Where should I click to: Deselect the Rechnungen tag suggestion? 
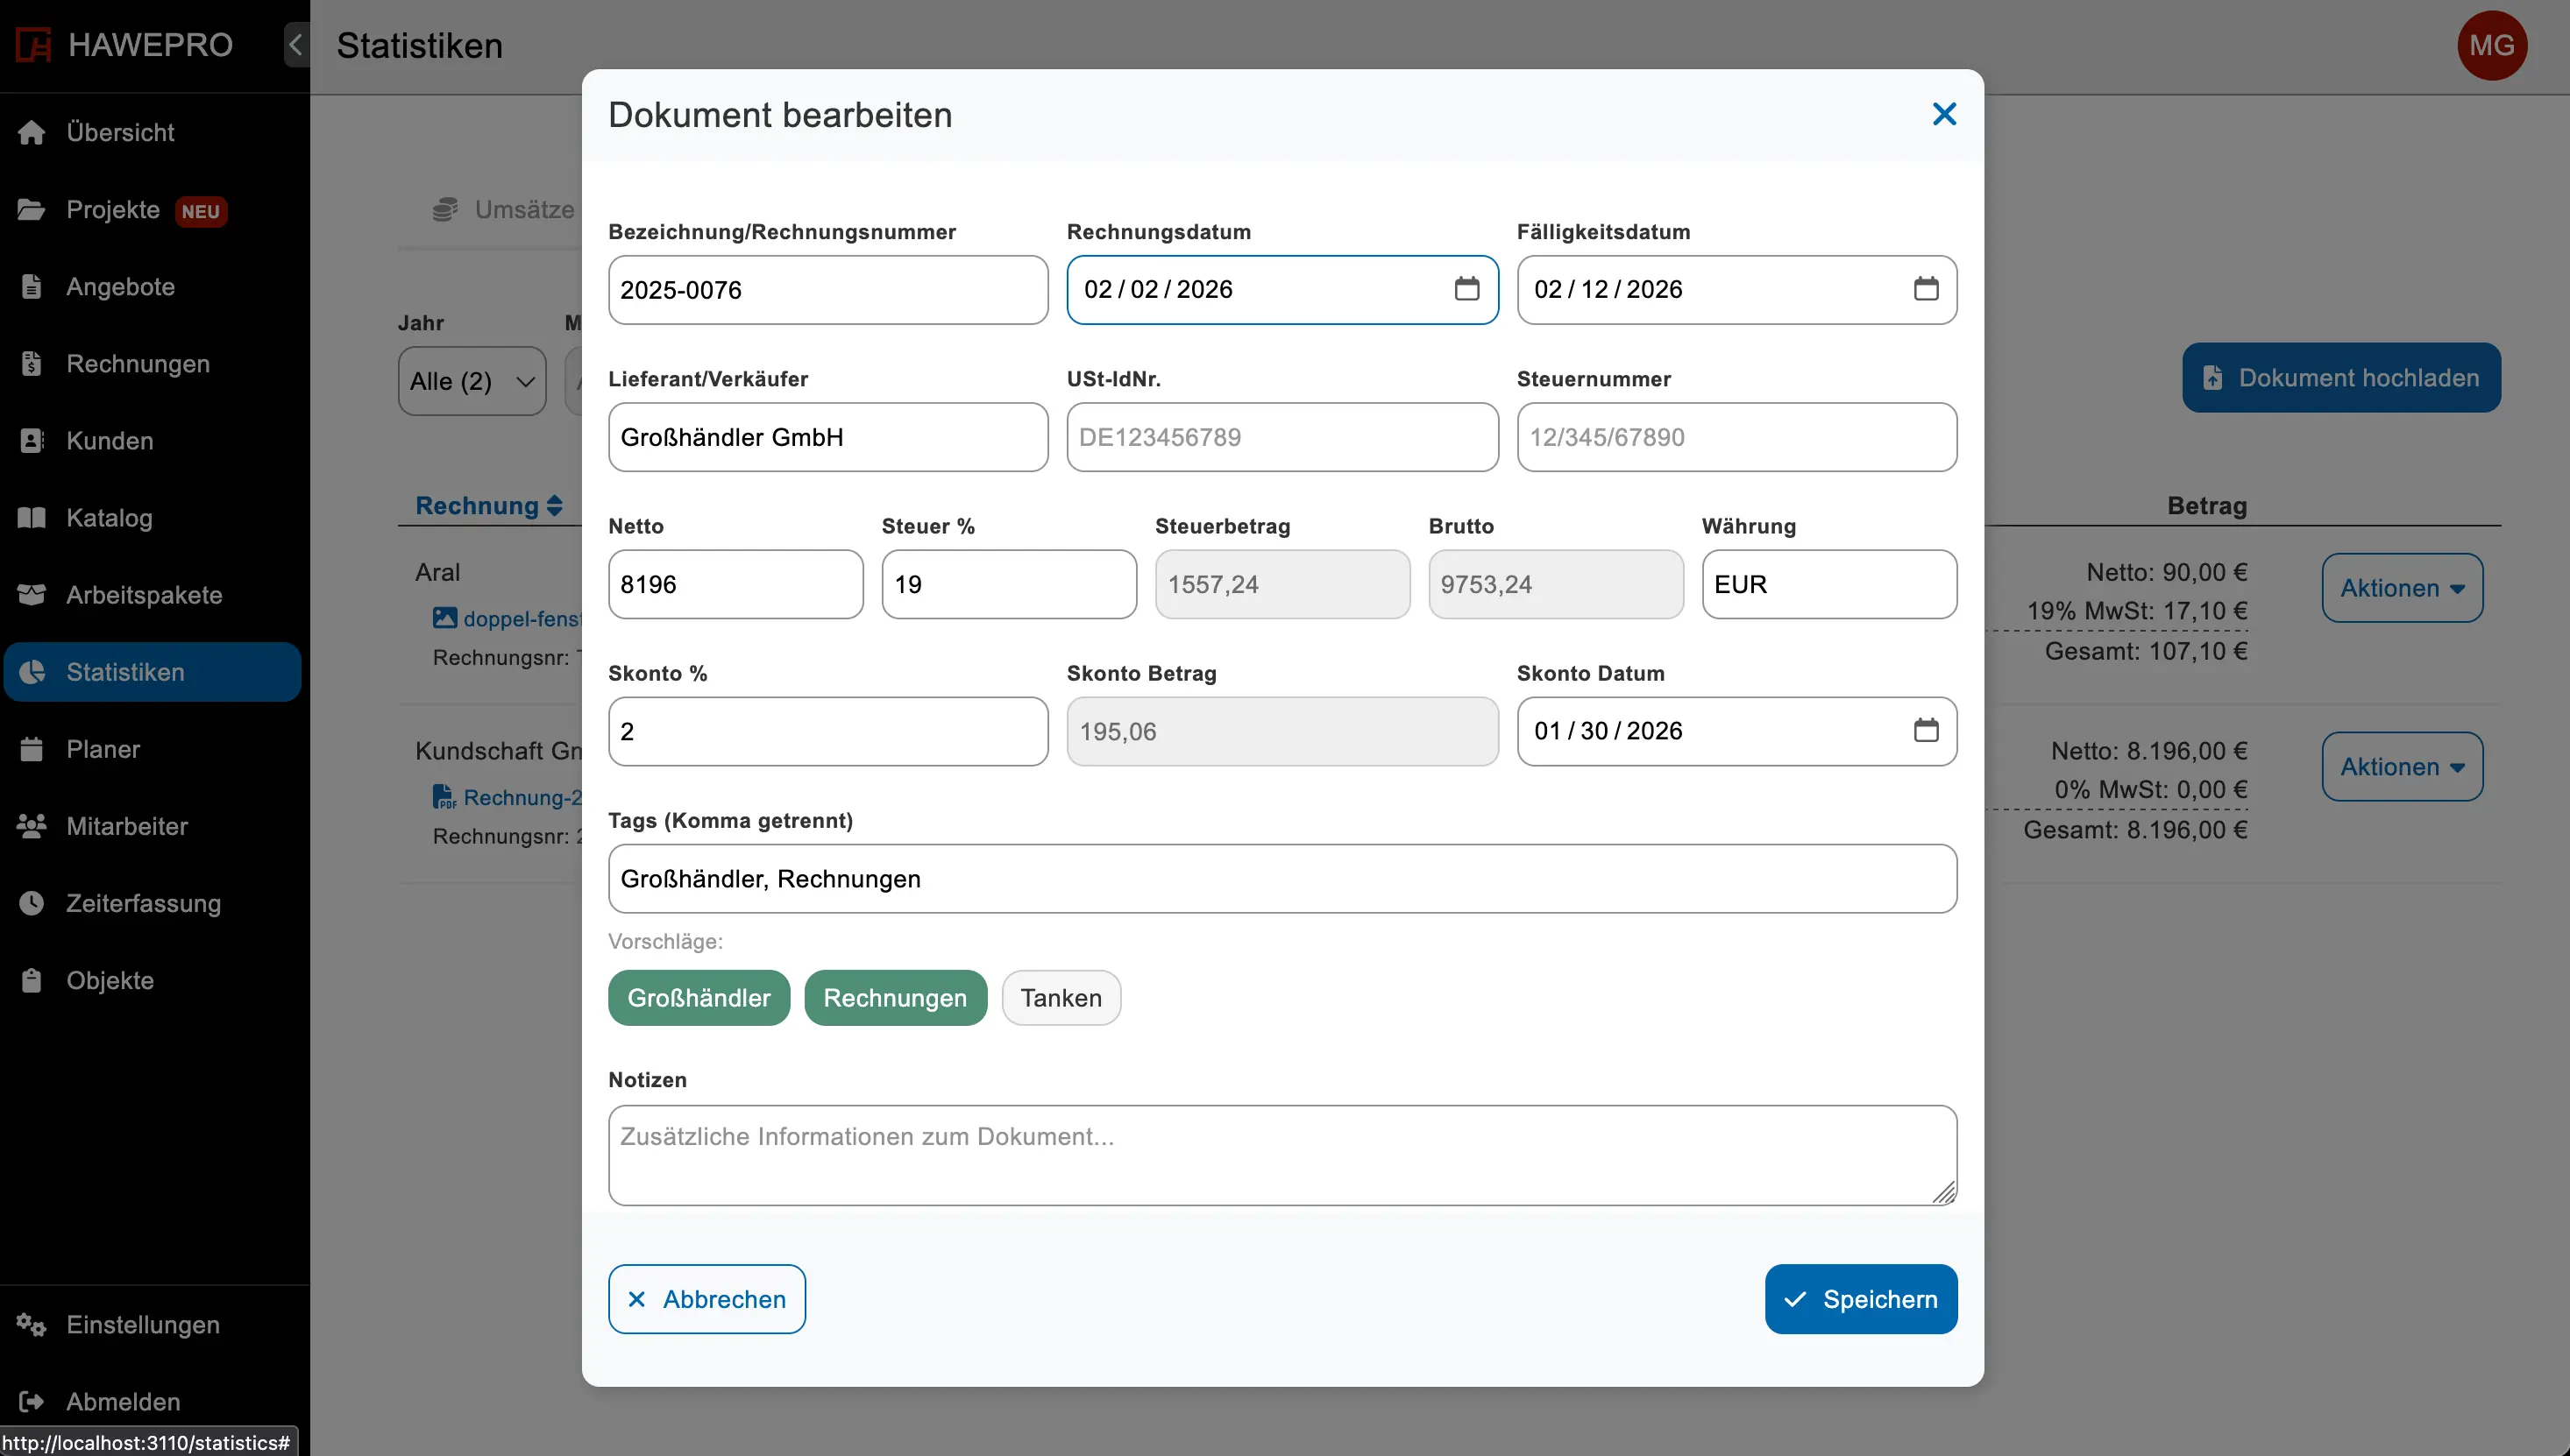(894, 998)
